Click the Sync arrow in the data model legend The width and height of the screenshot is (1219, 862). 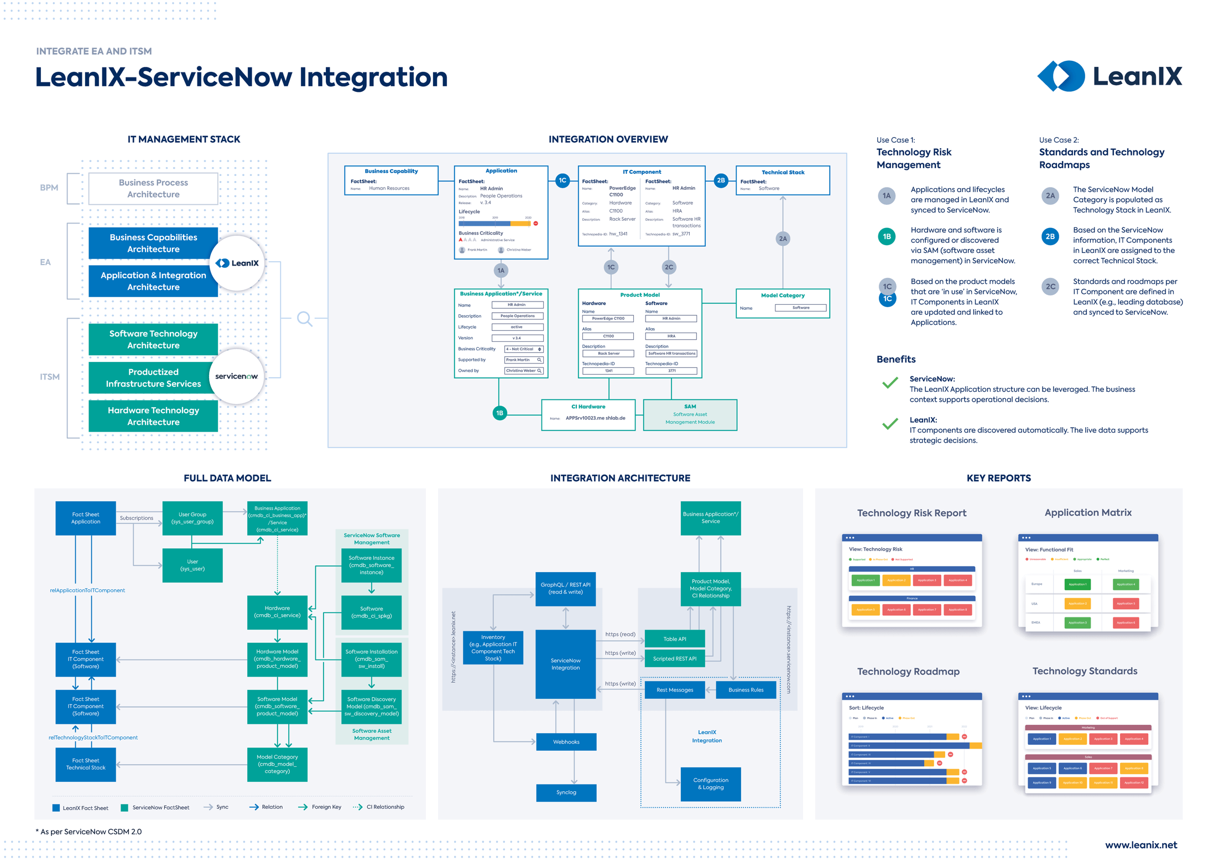(x=209, y=807)
